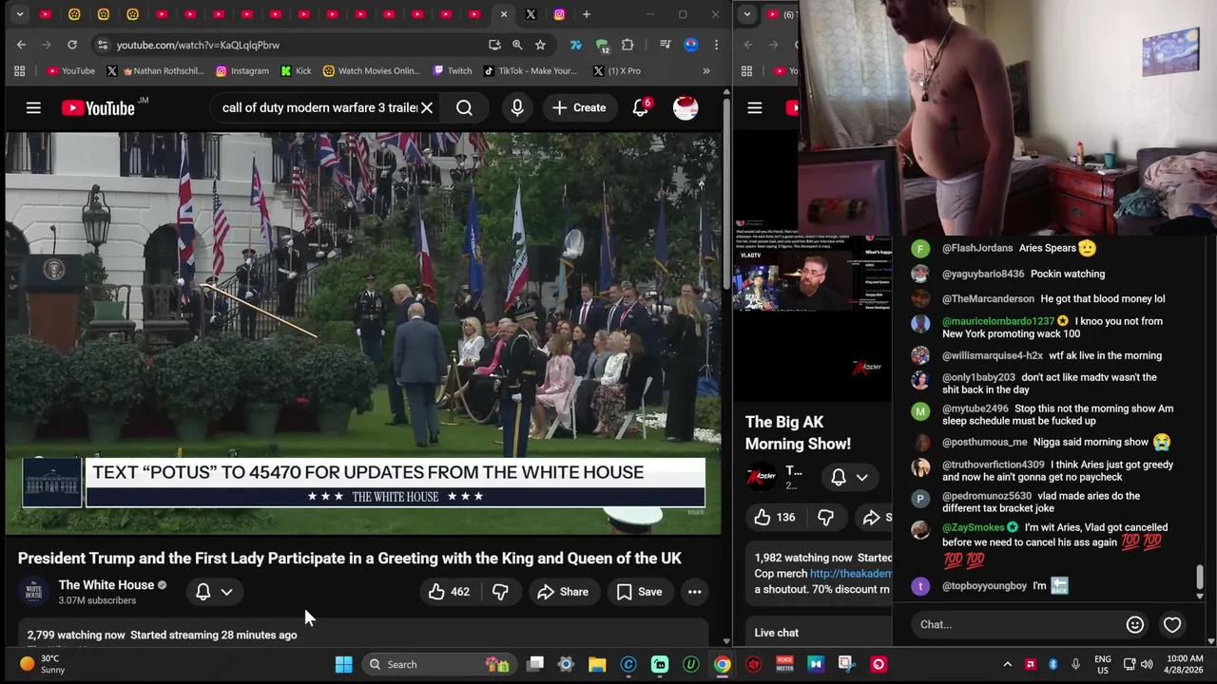
Task: Open more actions for the White House video
Action: point(695,592)
